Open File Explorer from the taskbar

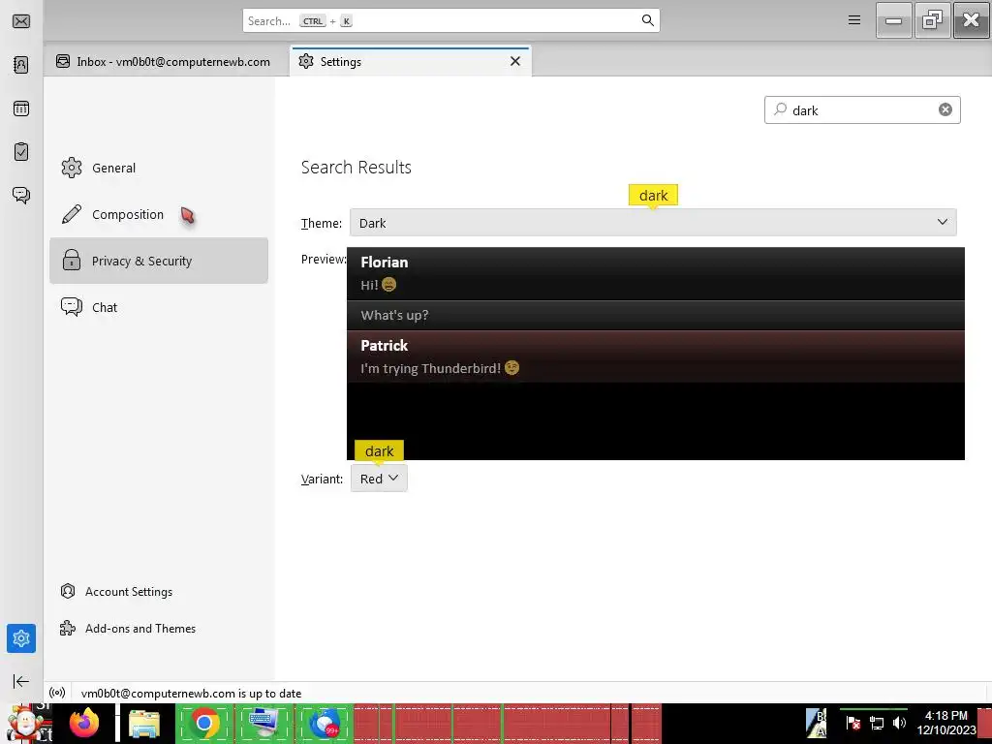click(x=144, y=724)
